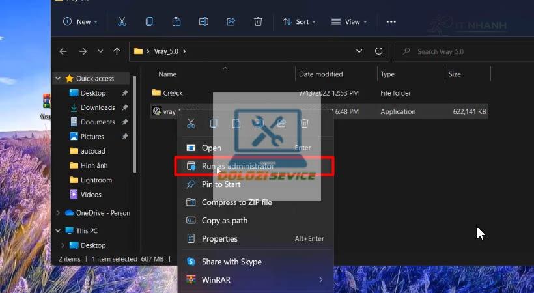Expand the OneDrive - Personal tree node

[x=58, y=213]
